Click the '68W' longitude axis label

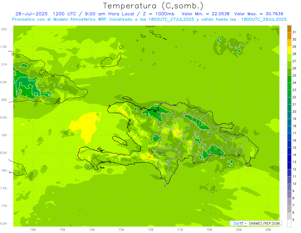268,229
